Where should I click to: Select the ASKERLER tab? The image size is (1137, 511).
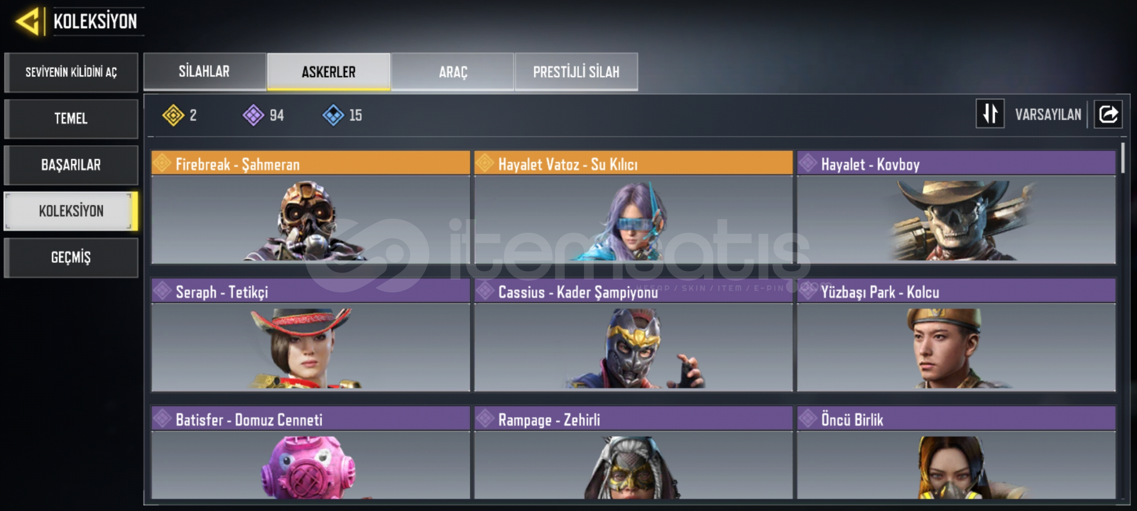pyautogui.click(x=329, y=71)
